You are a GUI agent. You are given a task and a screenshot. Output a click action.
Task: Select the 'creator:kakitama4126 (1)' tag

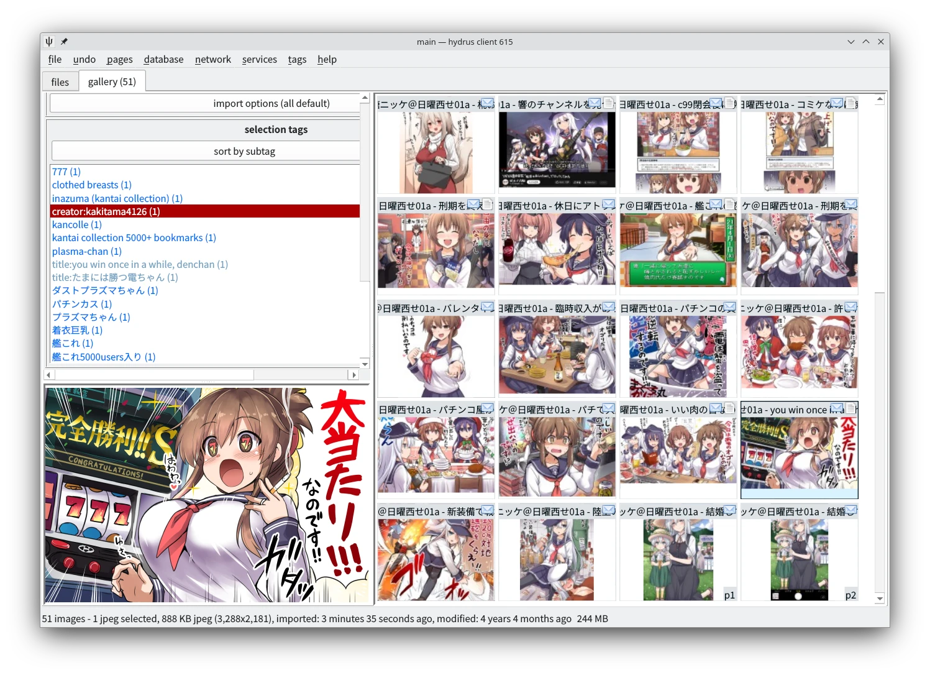106,211
